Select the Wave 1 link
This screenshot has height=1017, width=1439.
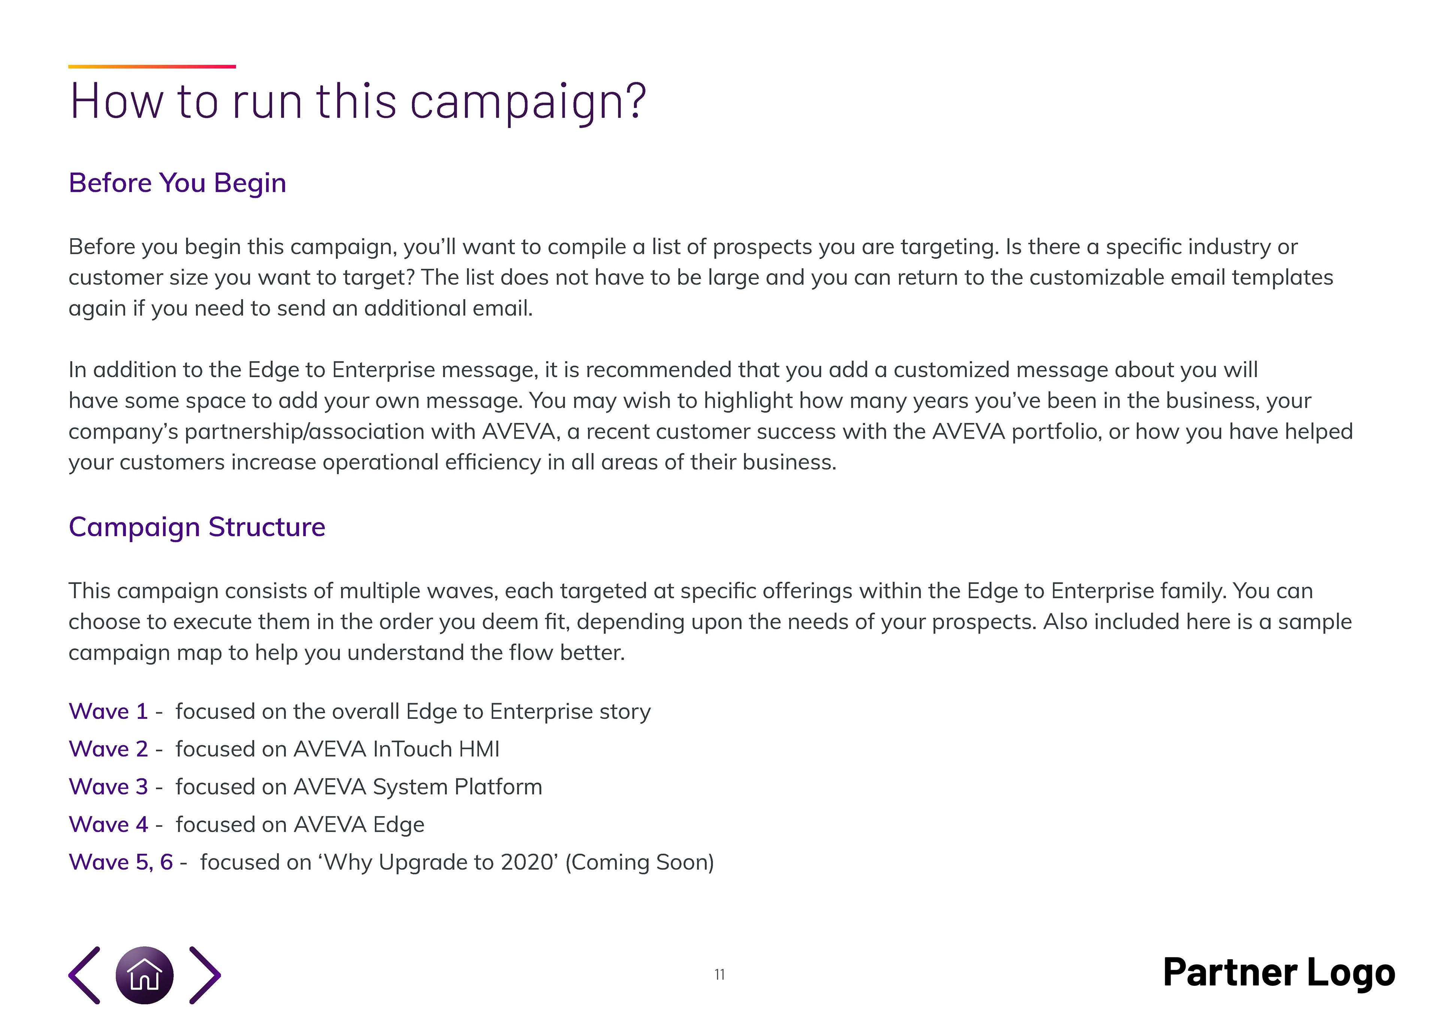[x=108, y=711]
